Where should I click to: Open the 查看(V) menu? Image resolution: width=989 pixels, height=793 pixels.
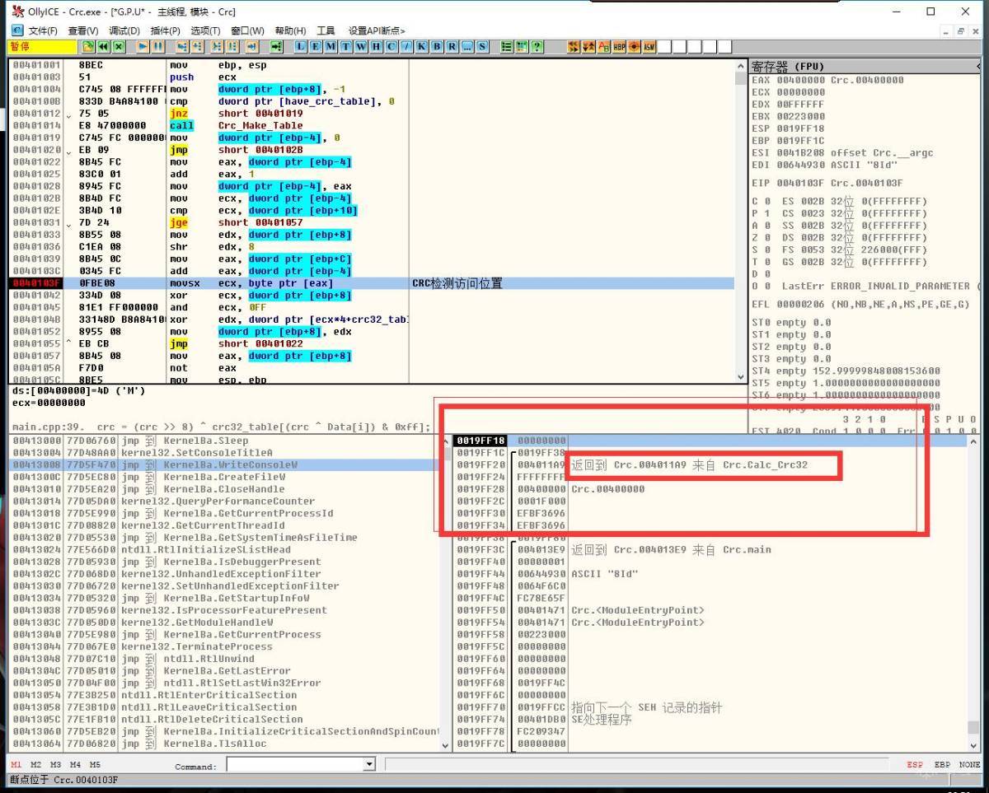82,30
